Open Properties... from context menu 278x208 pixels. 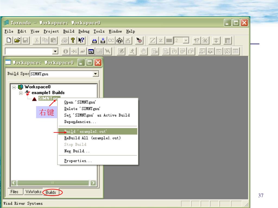pos(98,161)
